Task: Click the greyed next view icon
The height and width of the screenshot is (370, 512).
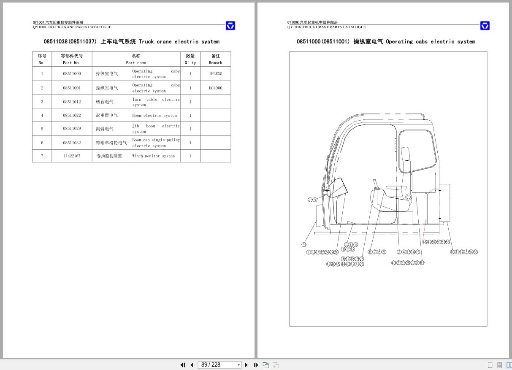Action: [x=276, y=365]
